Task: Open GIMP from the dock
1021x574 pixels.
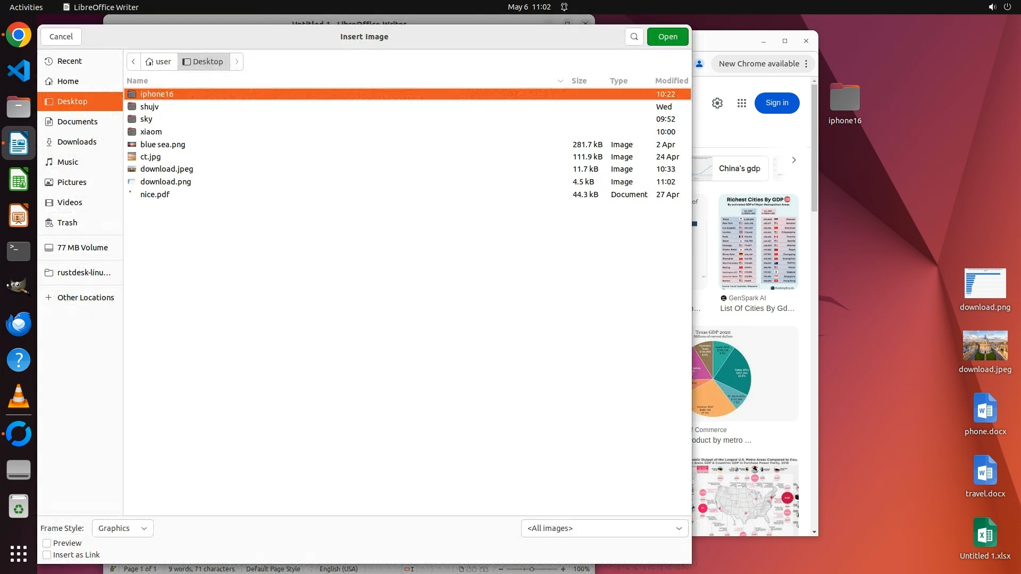Action: tap(19, 287)
